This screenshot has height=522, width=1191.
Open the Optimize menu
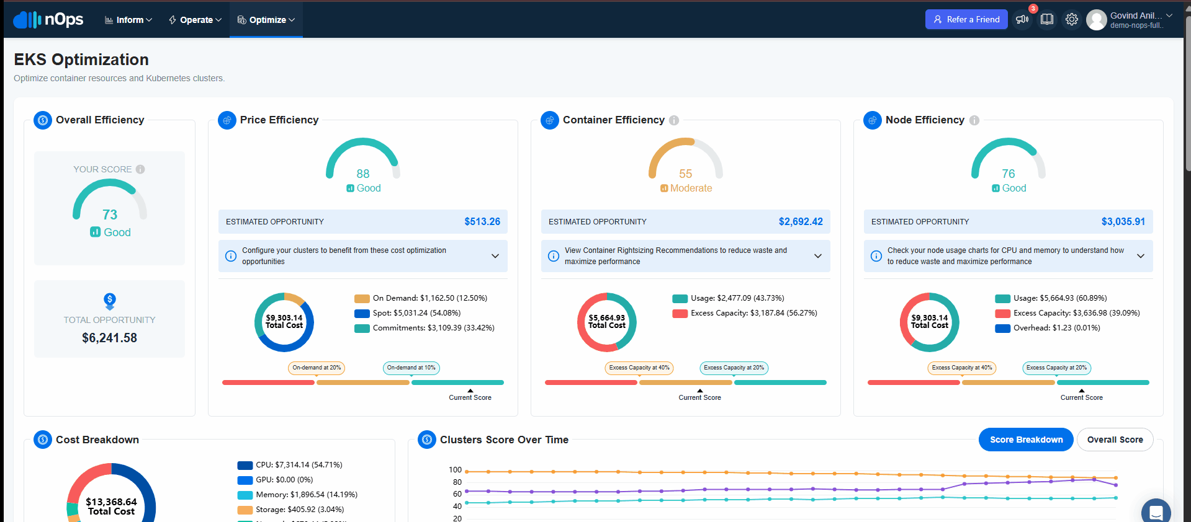[266, 20]
